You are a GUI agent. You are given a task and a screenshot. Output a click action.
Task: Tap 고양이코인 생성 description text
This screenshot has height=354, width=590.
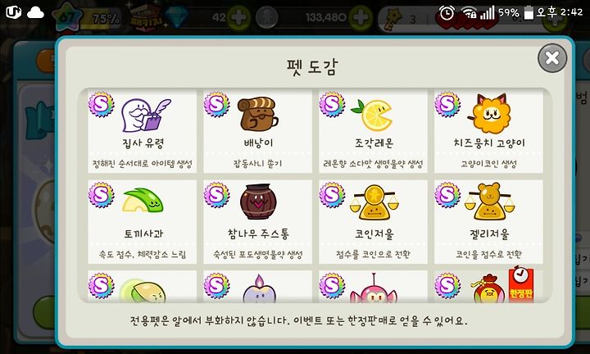(x=488, y=164)
